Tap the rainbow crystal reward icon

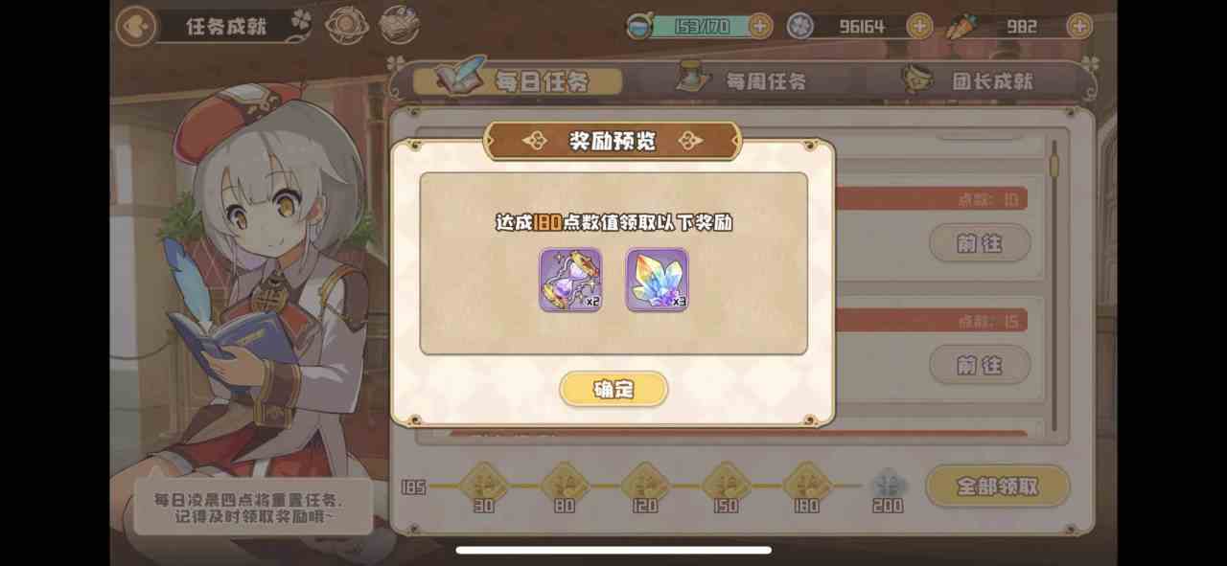point(657,280)
